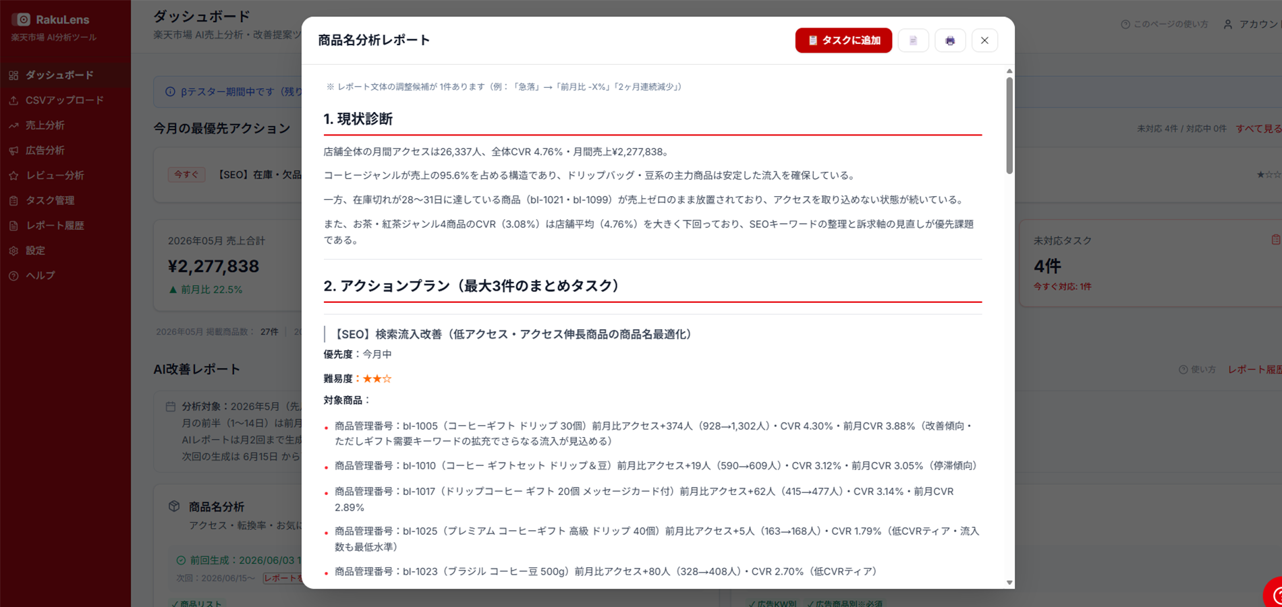Click the scroll-down arrow of the report scrollbar
The image size is (1282, 607).
coord(1009,583)
